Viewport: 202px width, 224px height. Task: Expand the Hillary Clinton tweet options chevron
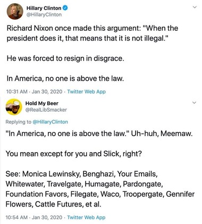coord(195,7)
